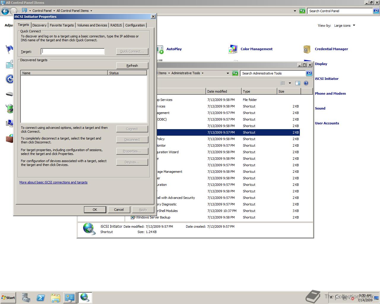
Task: Click the Start button
Action: [x=8, y=298]
